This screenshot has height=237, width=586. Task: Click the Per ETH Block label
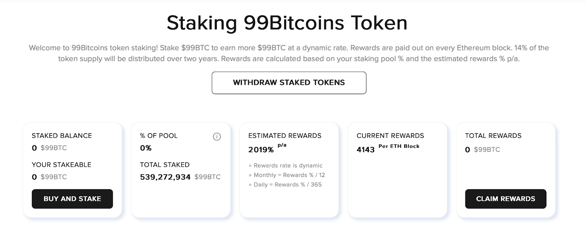pyautogui.click(x=399, y=146)
